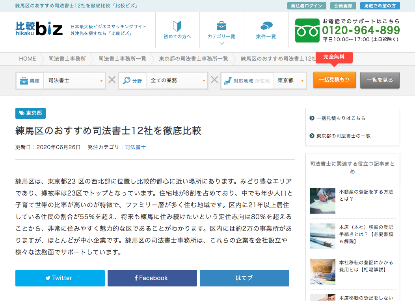
Task: Open 東京都の司法書士の一覧 sidebar link
Action: pos(344,136)
